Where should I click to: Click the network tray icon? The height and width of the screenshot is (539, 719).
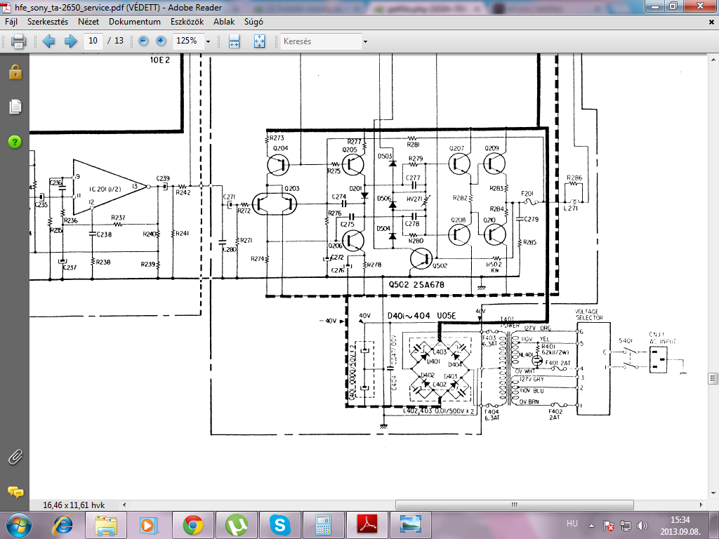[x=626, y=525]
